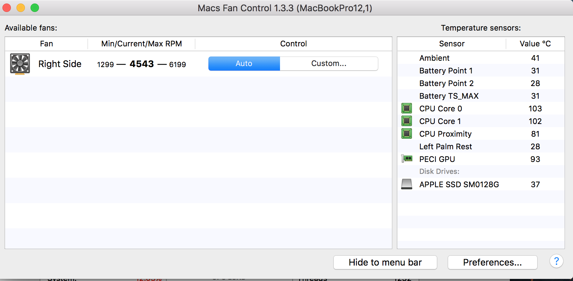
Task: Choose Custom fan control mode
Action: pyautogui.click(x=329, y=64)
